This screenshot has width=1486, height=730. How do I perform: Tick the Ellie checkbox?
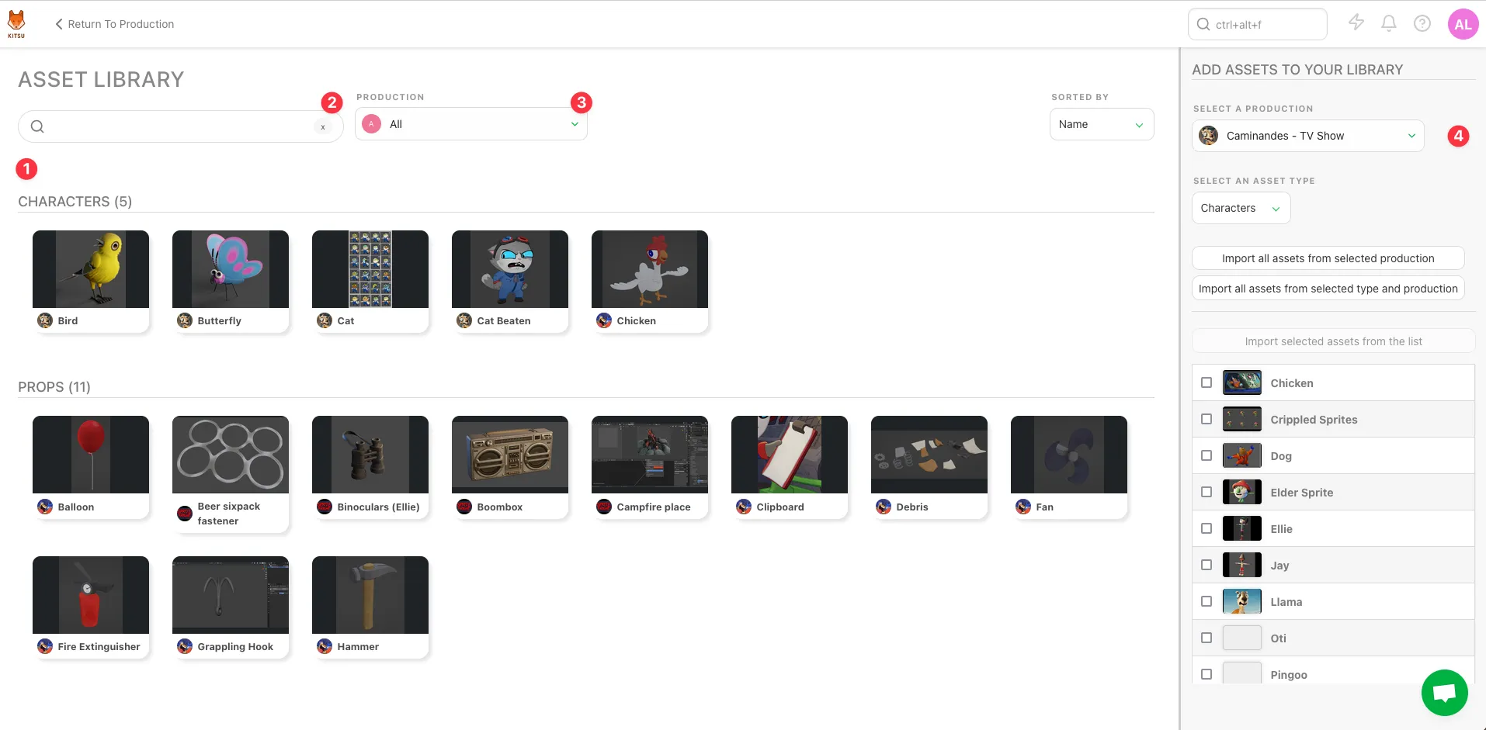click(x=1207, y=528)
